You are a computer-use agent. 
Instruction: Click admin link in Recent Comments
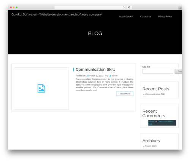coord(151,121)
